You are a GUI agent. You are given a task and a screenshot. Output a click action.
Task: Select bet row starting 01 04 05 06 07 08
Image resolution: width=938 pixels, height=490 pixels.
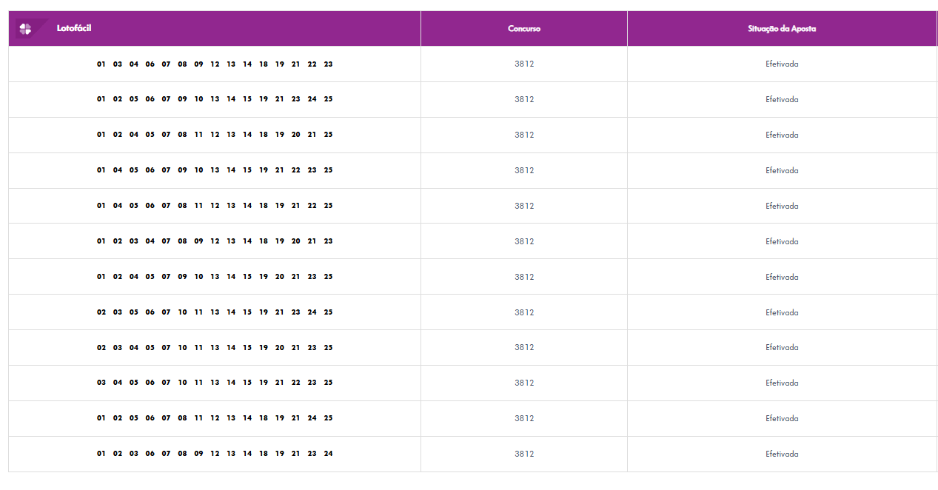472,206
